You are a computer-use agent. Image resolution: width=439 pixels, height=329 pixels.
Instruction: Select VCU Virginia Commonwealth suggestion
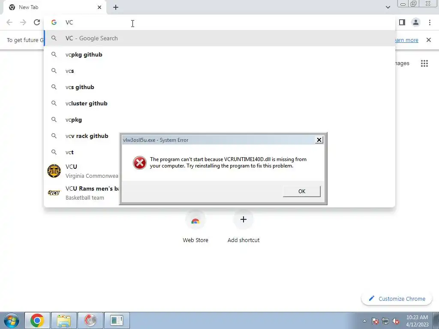pyautogui.click(x=81, y=171)
